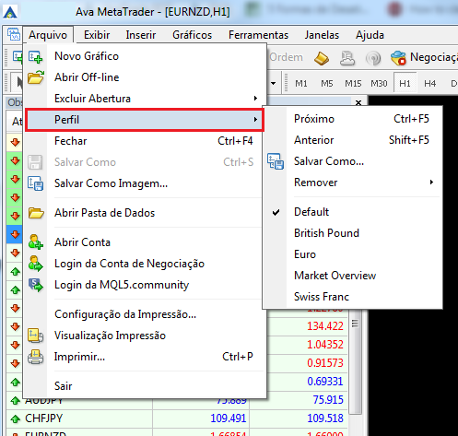
Task: Click the Abrir Conta user icon
Action: [x=36, y=242]
